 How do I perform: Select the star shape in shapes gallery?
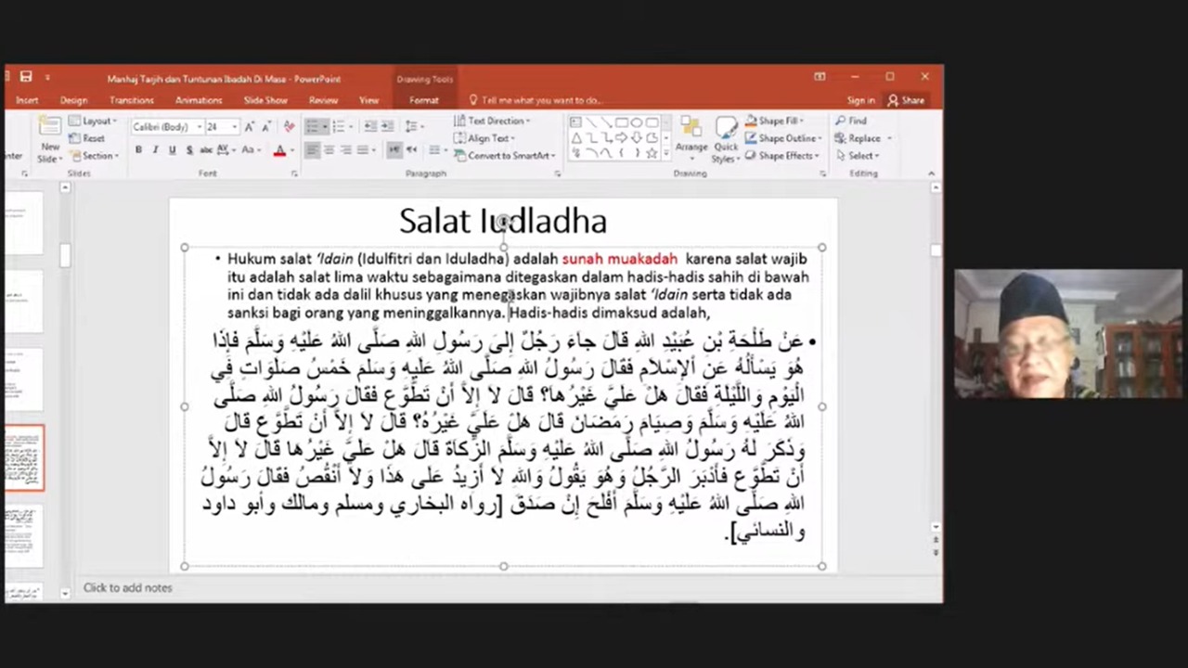652,153
